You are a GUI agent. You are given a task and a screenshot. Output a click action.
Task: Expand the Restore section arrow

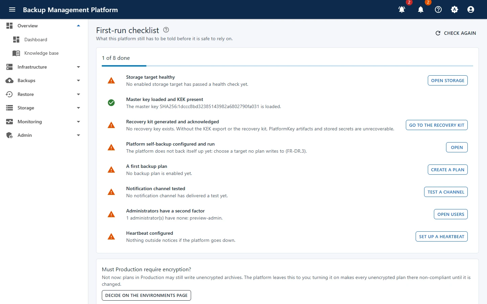point(78,94)
